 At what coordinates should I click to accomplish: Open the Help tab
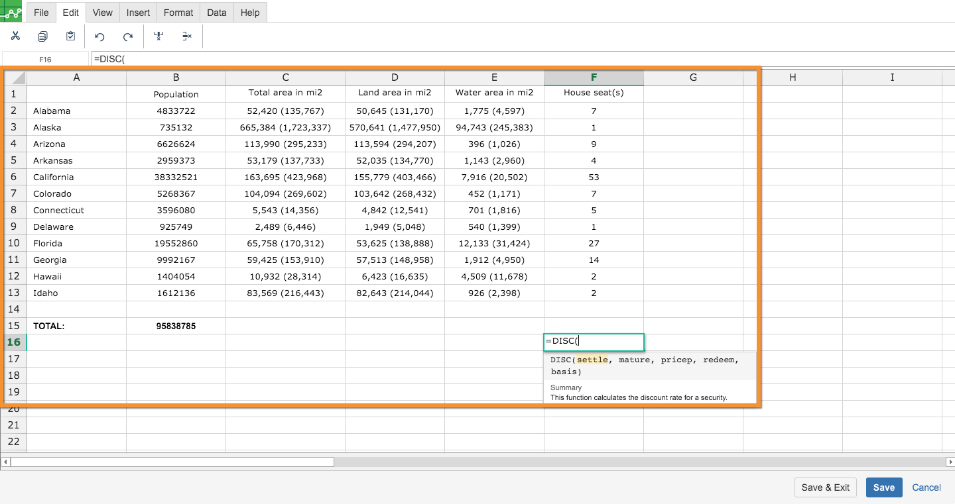pos(250,13)
